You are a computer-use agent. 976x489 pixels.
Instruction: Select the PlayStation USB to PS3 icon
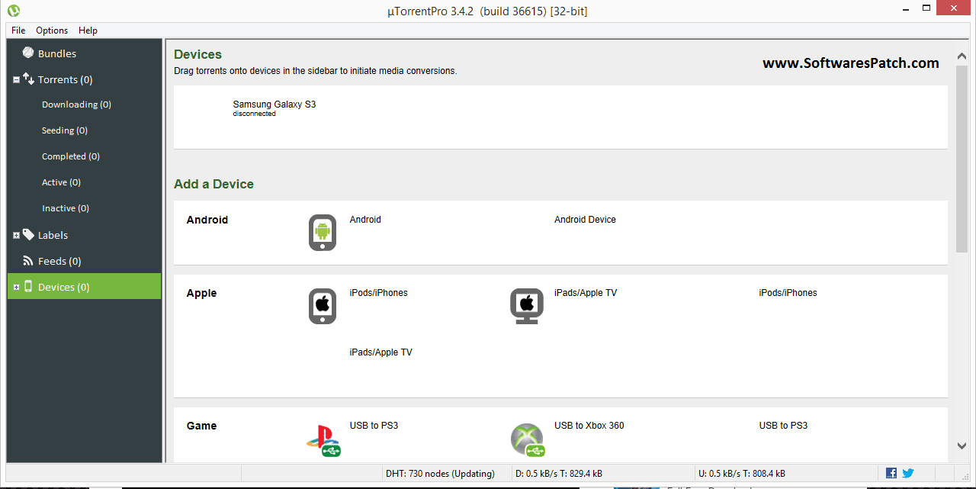[323, 440]
